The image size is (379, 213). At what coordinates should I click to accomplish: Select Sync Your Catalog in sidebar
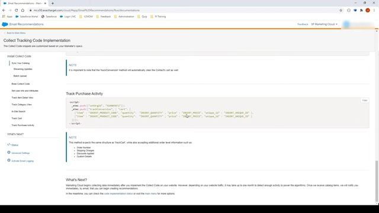pos(21,63)
